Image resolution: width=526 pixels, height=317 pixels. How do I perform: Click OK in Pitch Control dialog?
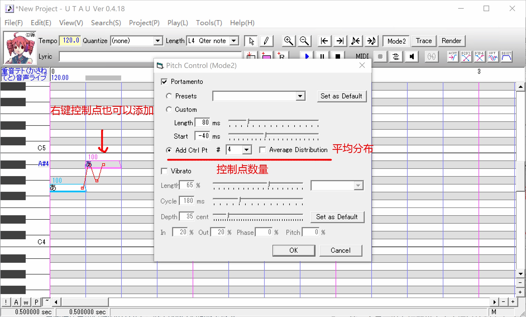294,250
